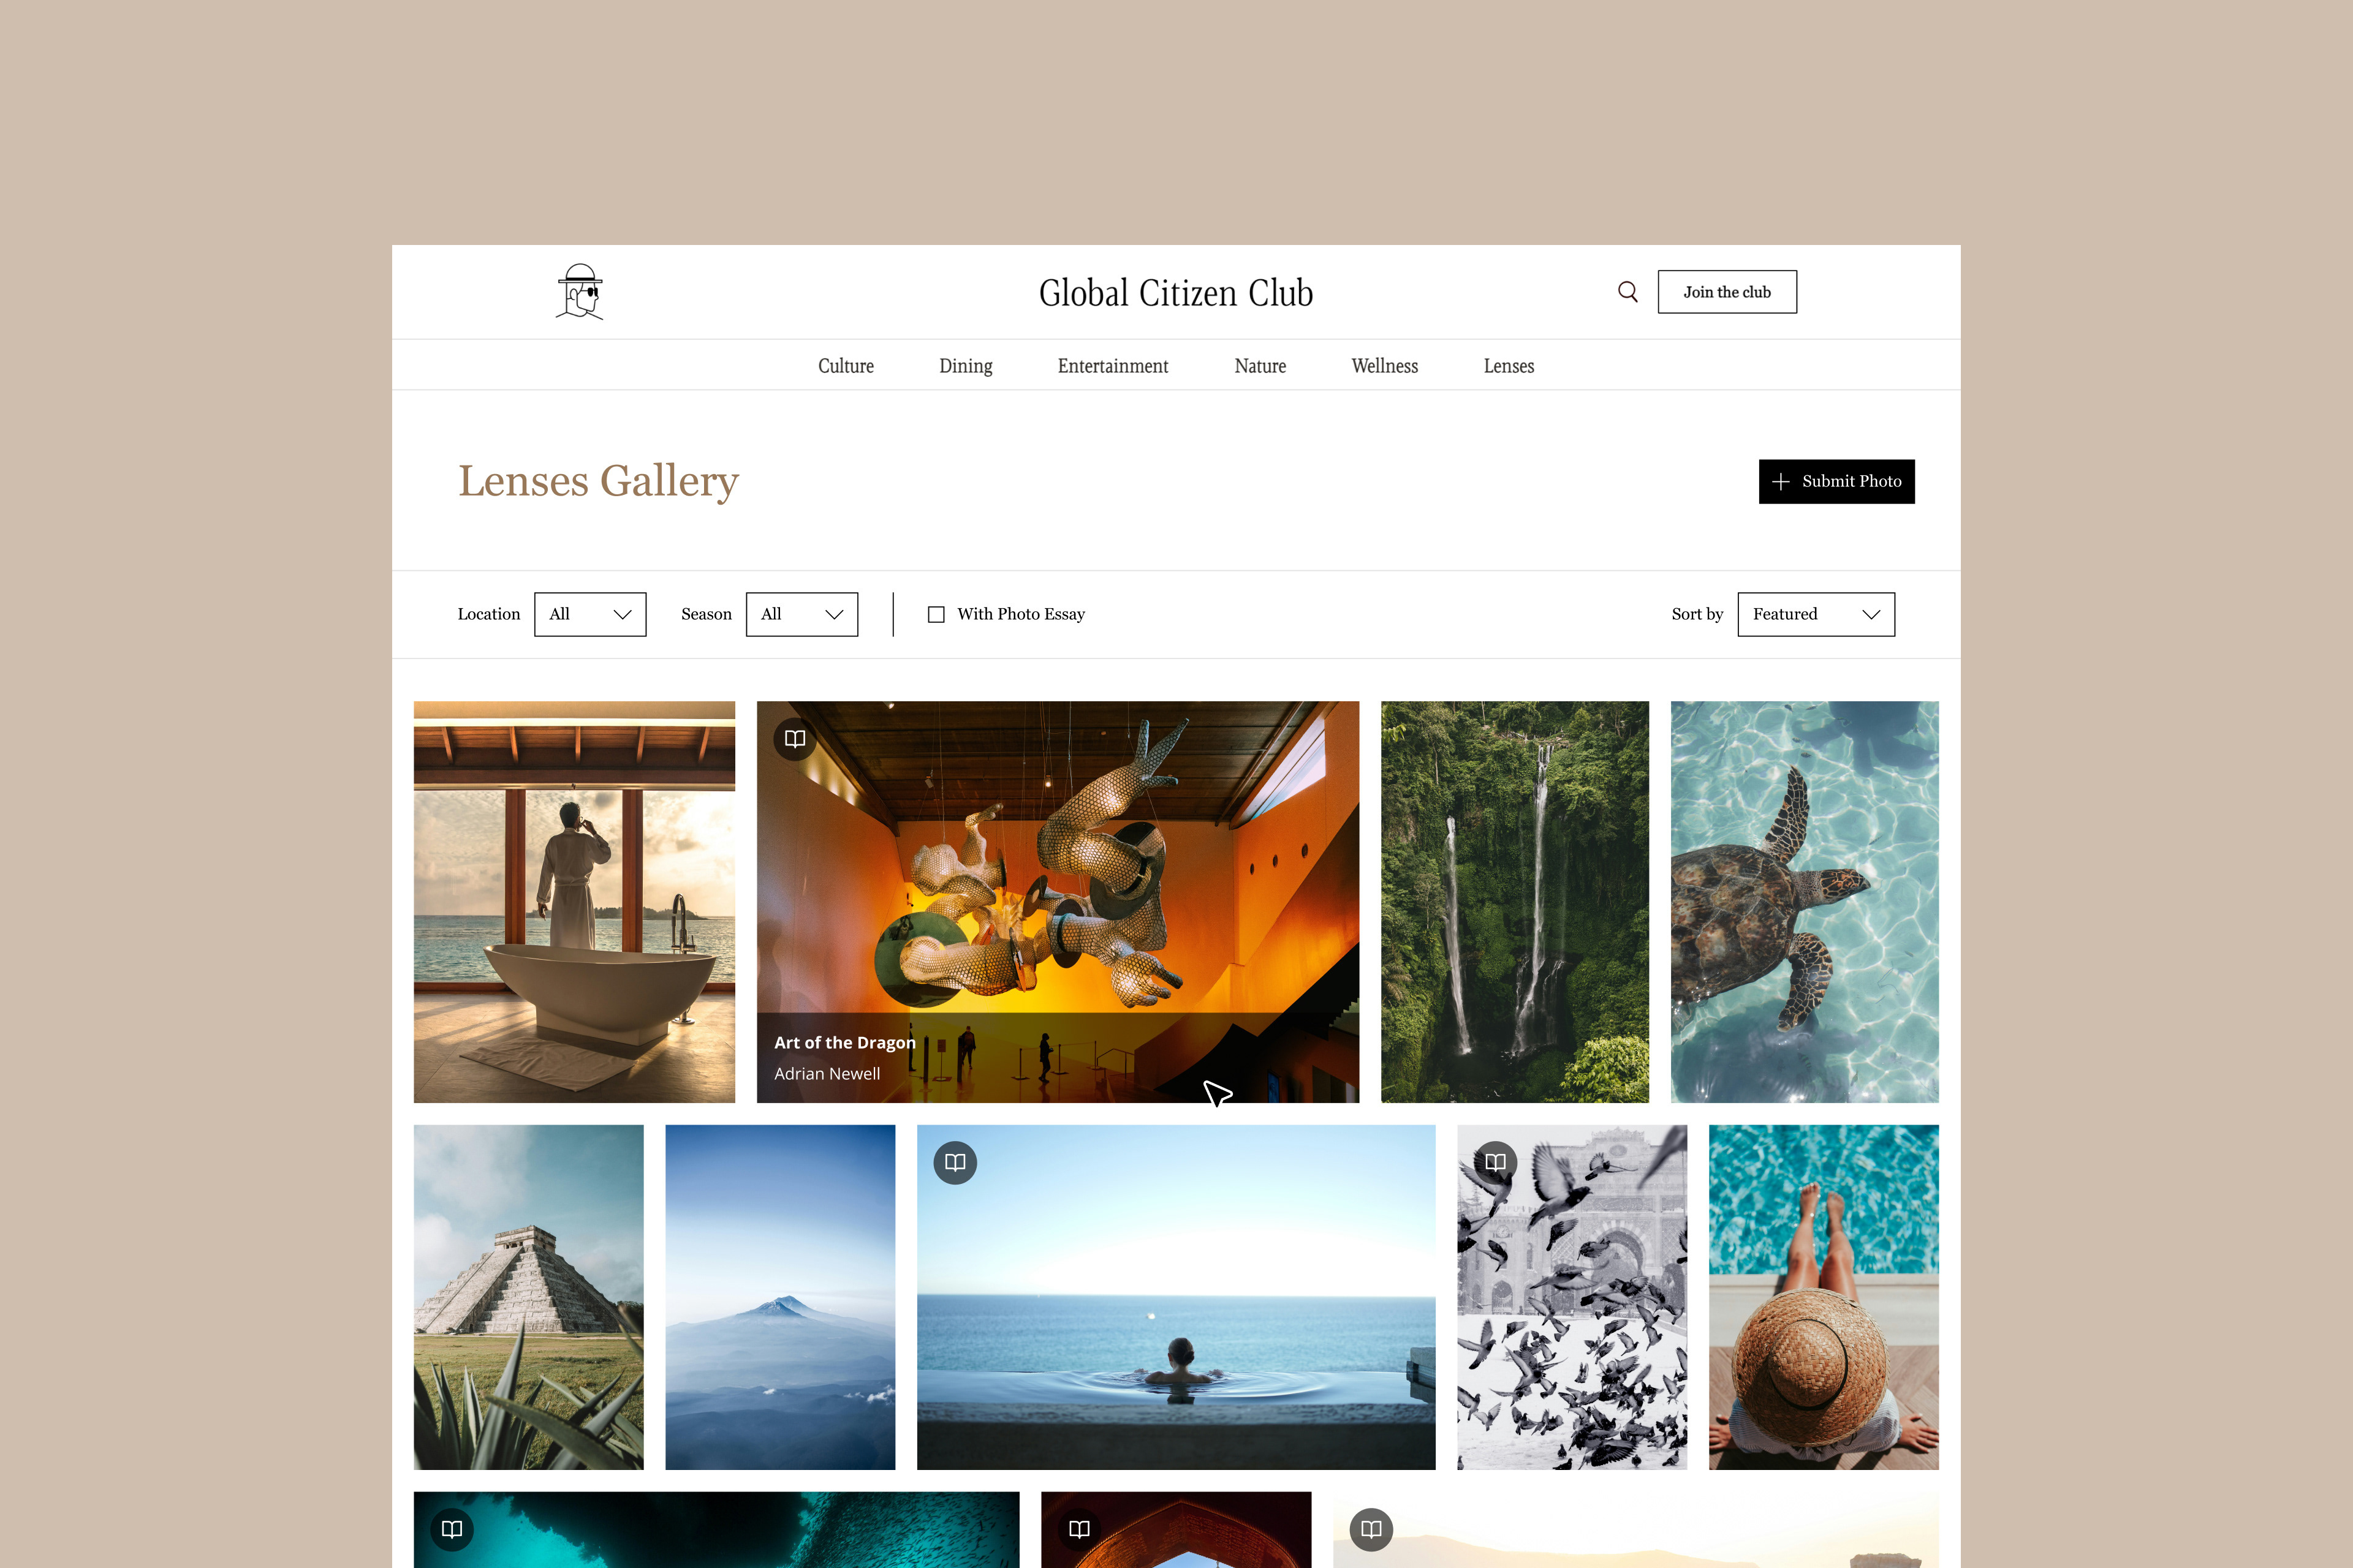This screenshot has height=1568, width=2353.
Task: Enable the With Photo Essay checkbox
Action: 936,614
